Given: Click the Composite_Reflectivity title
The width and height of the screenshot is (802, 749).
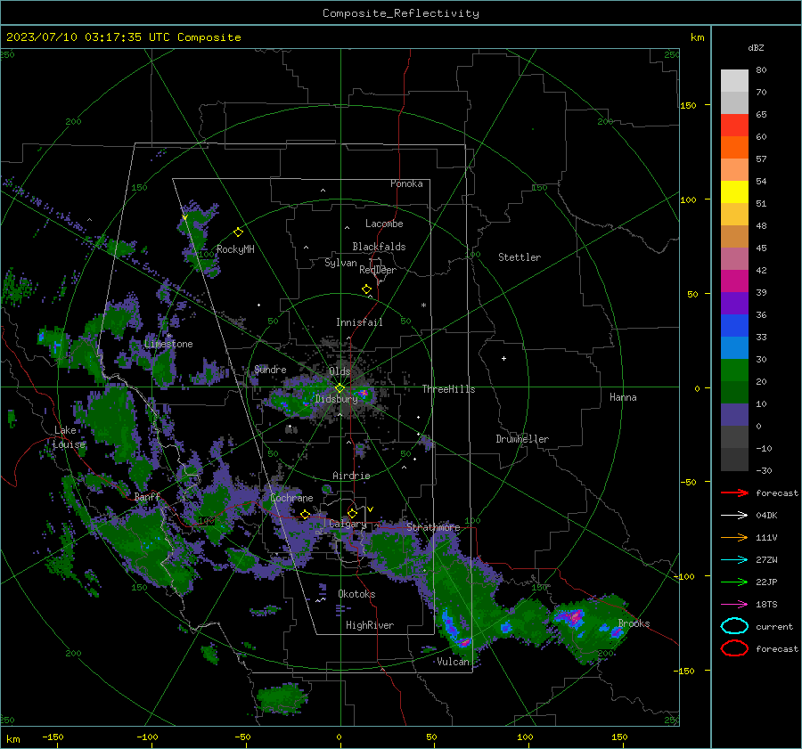Looking at the screenshot, I should 401,13.
